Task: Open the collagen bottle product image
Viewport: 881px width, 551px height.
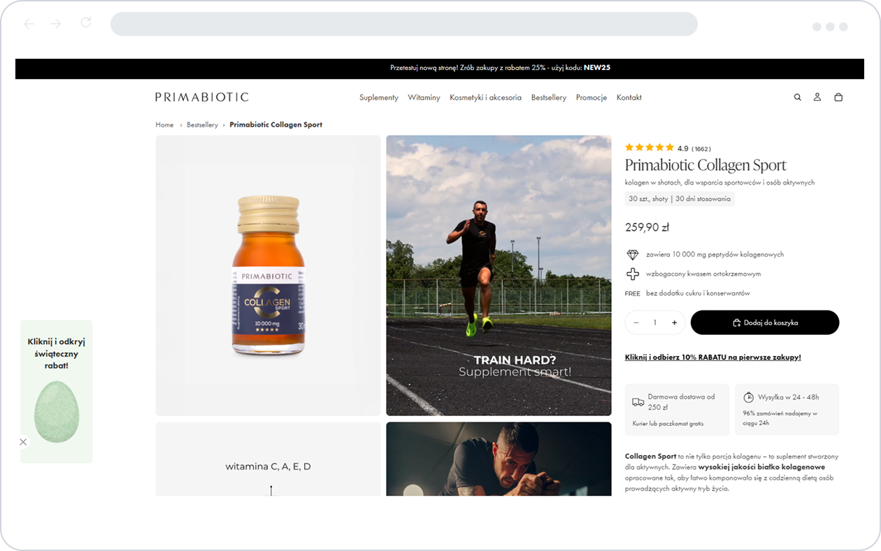Action: (x=268, y=275)
